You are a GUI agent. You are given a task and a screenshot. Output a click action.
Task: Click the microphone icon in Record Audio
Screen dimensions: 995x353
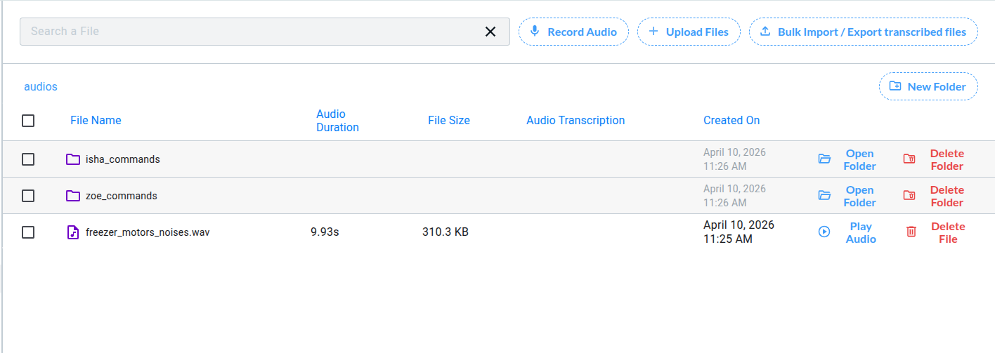[x=535, y=32]
